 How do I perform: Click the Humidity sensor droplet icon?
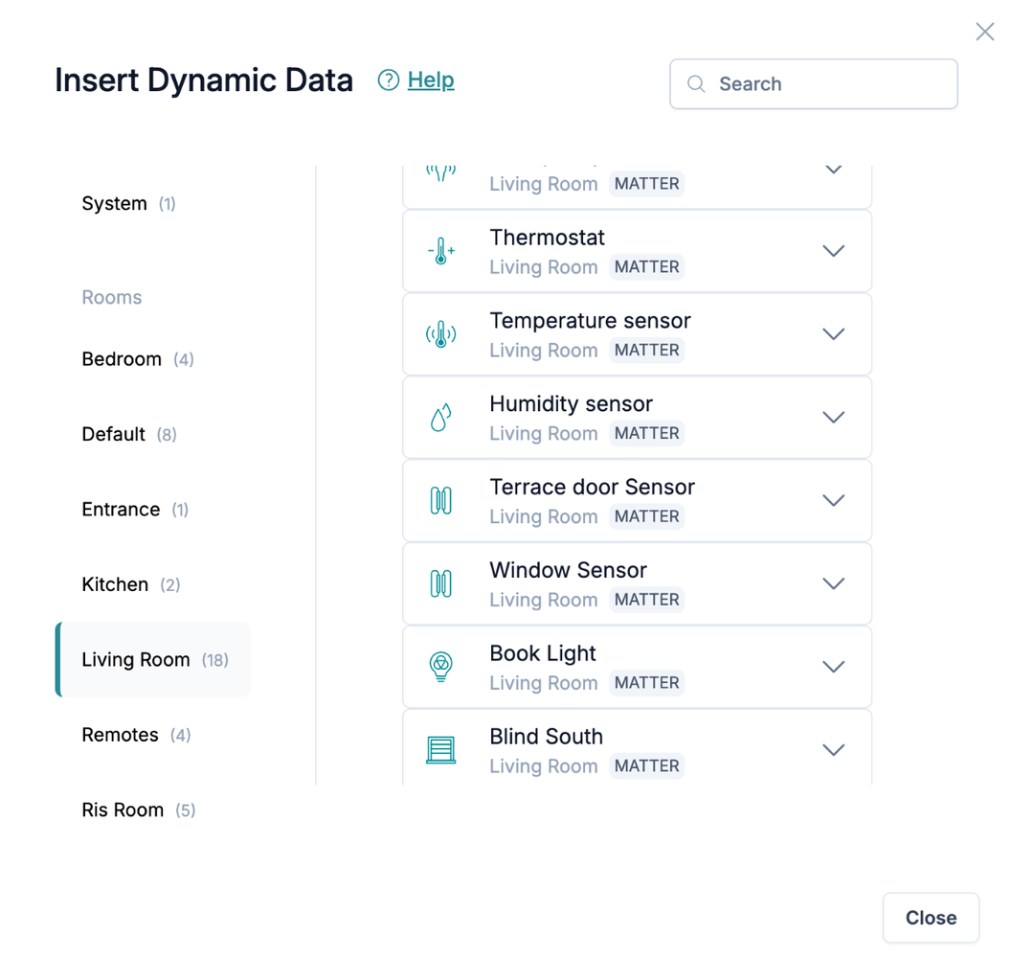(x=440, y=418)
